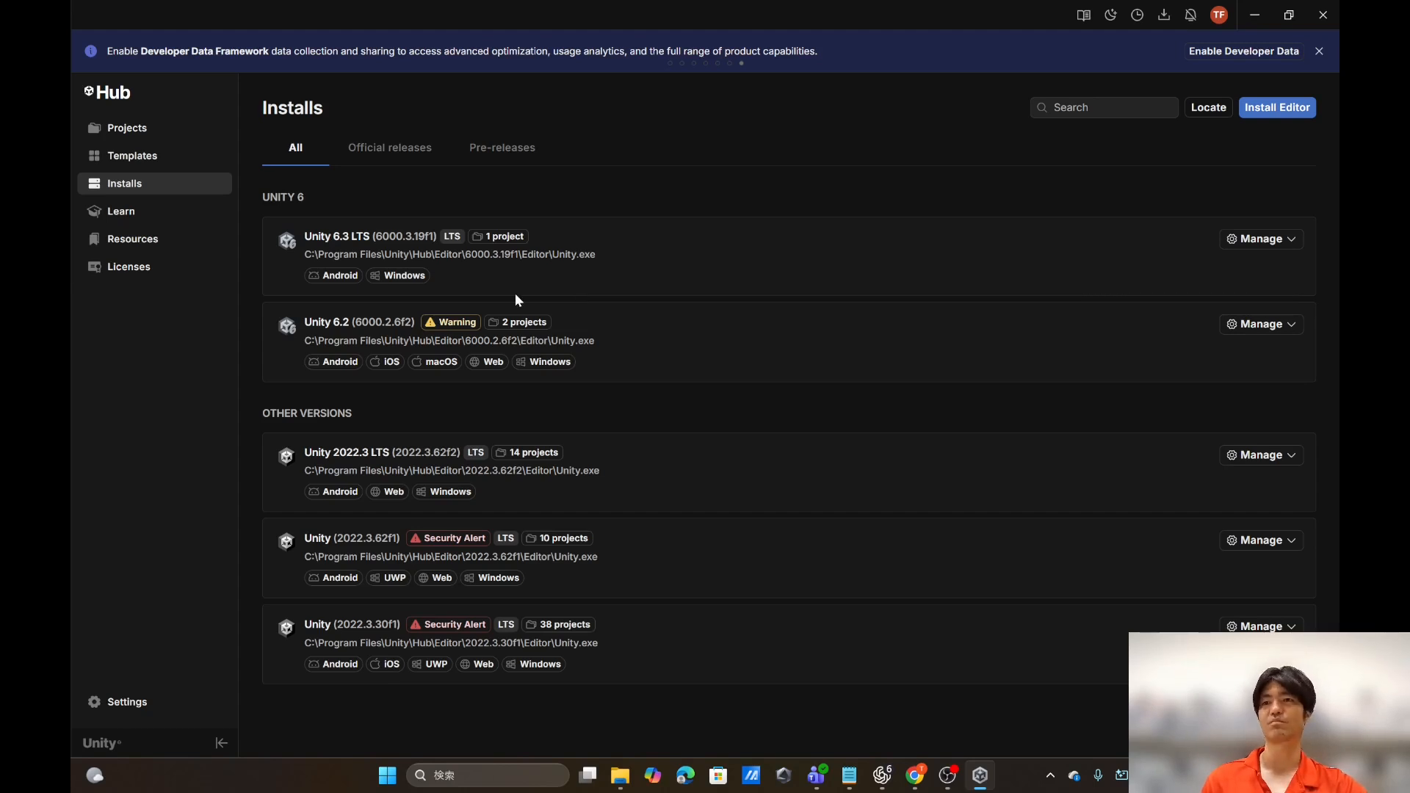This screenshot has height=793, width=1410.
Task: Open Manage dropdown for Unity 6.2
Action: coord(1261,325)
